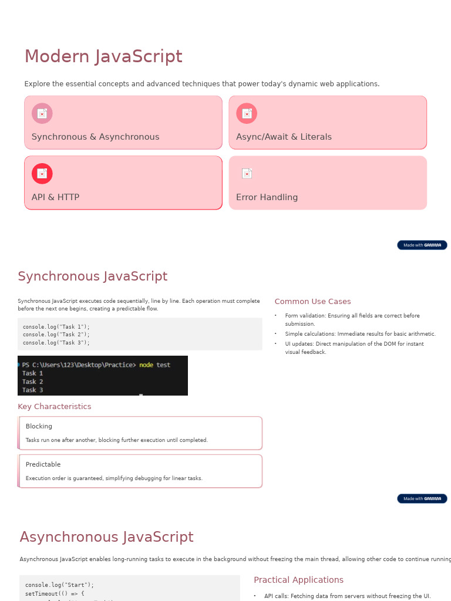
Task: Click the Task 1–3 console.log code block
Action: pyautogui.click(x=140, y=334)
